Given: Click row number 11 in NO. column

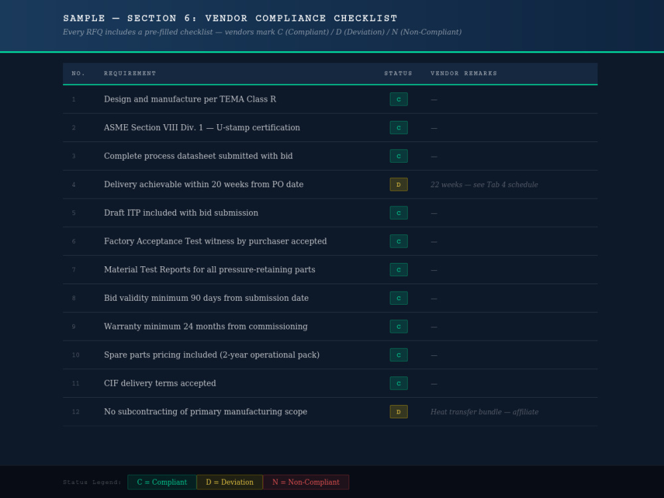Looking at the screenshot, I should (x=76, y=383).
